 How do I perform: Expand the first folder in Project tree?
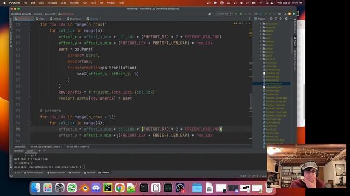(x=261, y=24)
